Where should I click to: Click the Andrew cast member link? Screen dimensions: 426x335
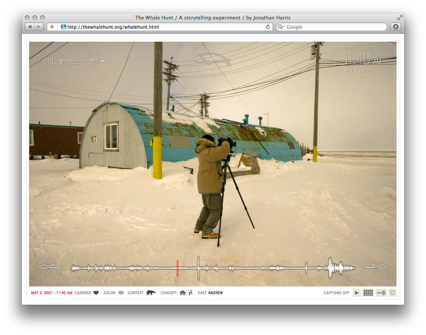[215, 293]
